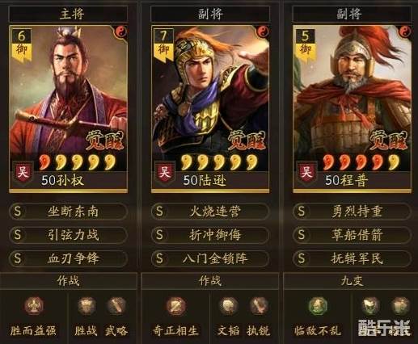This screenshot has width=418, height=344.
Task: Select the 胜战 icon
Action: pyautogui.click(x=87, y=306)
